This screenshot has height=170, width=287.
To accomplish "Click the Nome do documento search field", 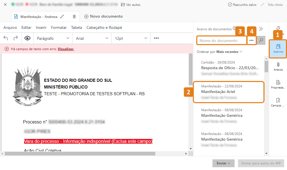I will coord(221,41).
